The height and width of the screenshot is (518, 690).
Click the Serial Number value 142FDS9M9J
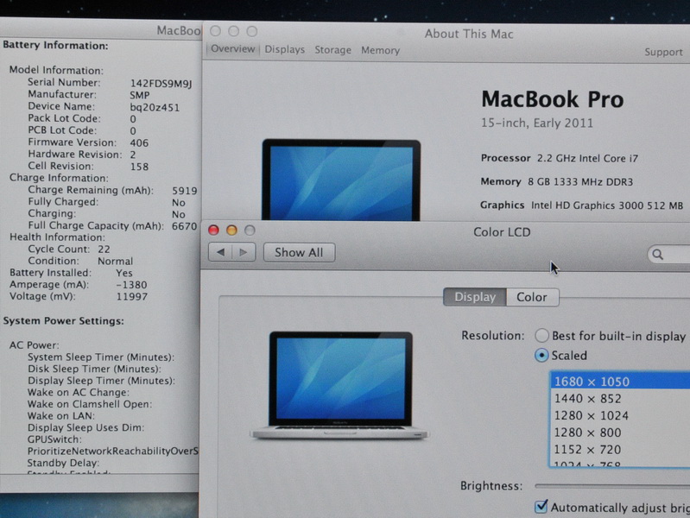pos(161,84)
